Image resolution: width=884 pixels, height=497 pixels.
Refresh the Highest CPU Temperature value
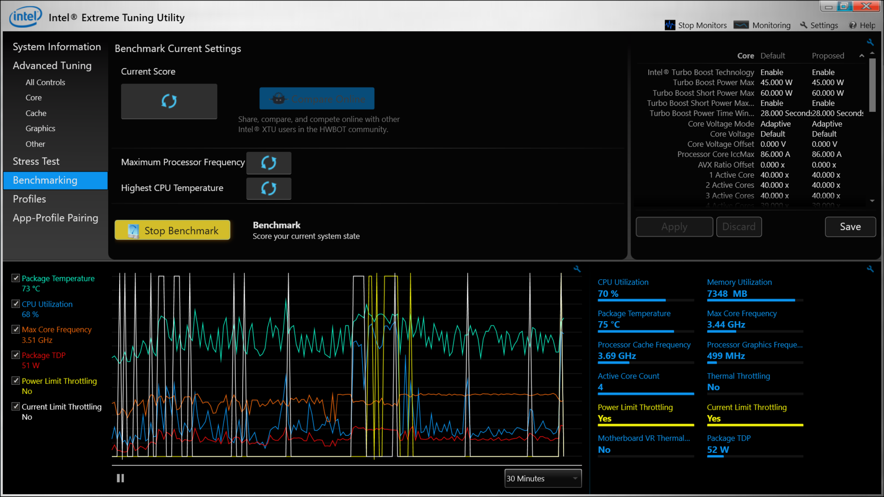tap(268, 189)
